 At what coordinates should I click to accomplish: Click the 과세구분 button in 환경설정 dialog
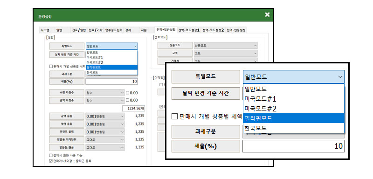tap(67, 74)
